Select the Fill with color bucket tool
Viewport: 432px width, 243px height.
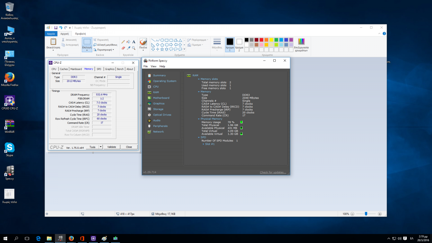[x=129, y=42]
